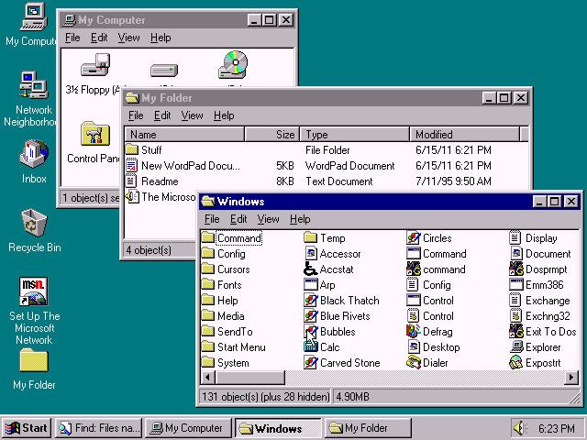Click right arrow of Windows horizontal scrollbar
The image size is (587, 440).
tap(572, 377)
